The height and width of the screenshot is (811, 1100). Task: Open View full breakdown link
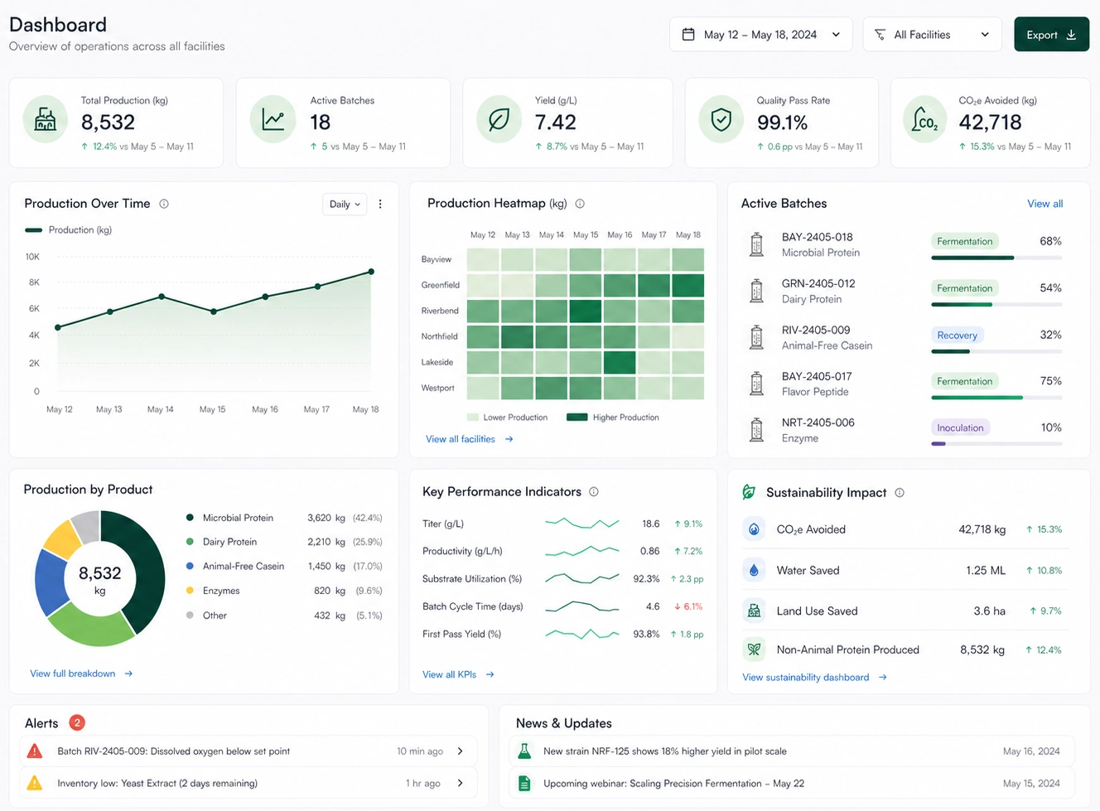81,673
